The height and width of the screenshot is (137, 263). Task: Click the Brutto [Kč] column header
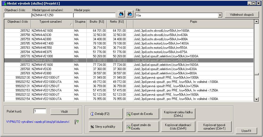tap(97, 24)
